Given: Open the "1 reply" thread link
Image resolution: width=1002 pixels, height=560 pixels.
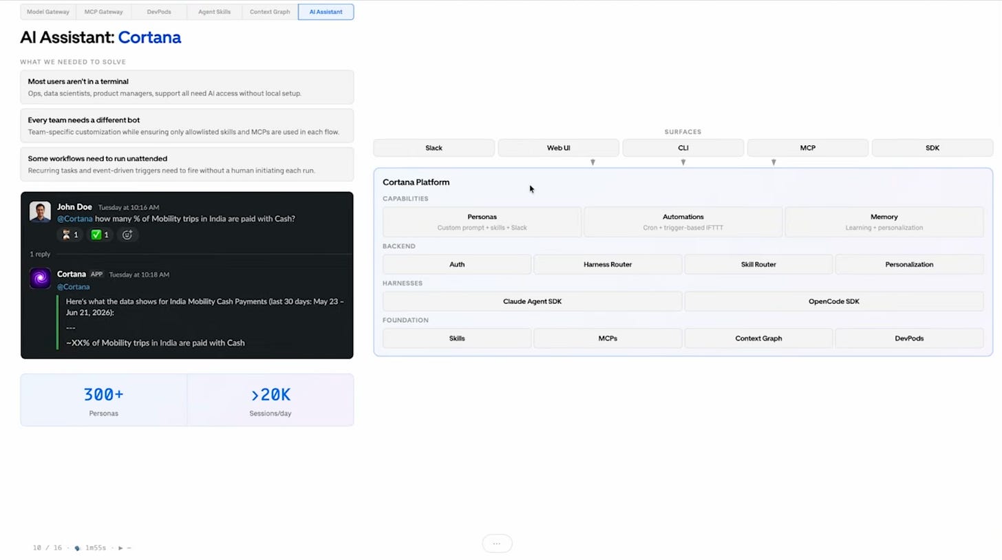Looking at the screenshot, I should coord(40,255).
